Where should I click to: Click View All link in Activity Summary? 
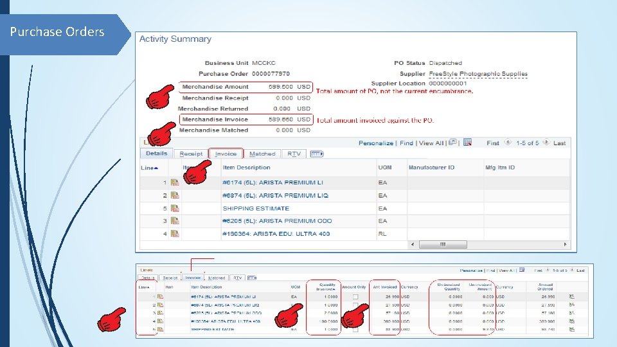coord(431,143)
